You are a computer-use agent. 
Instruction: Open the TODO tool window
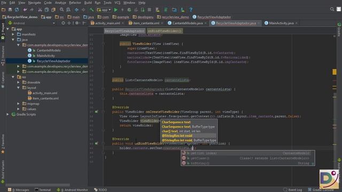tap(100, 190)
